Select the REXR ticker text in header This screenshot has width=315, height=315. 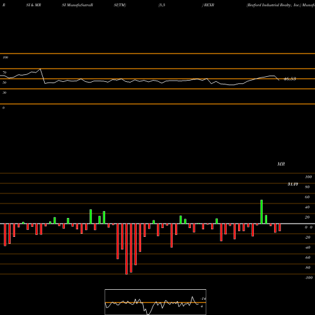click(x=209, y=5)
